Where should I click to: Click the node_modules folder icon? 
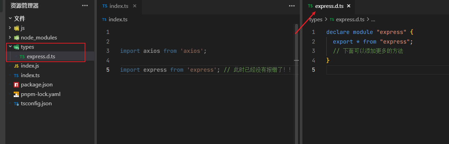pos(16,38)
